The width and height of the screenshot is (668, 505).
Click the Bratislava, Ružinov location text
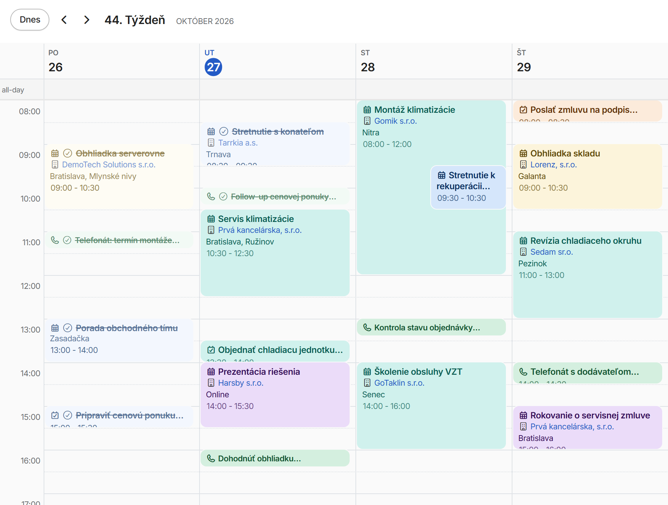click(240, 242)
